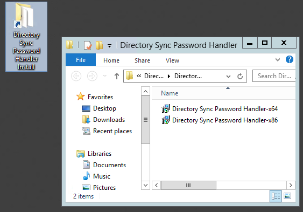Click nav pane scrollbar up arrow
Image resolution: width=303 pixels, height=212 pixels.
[145, 91]
